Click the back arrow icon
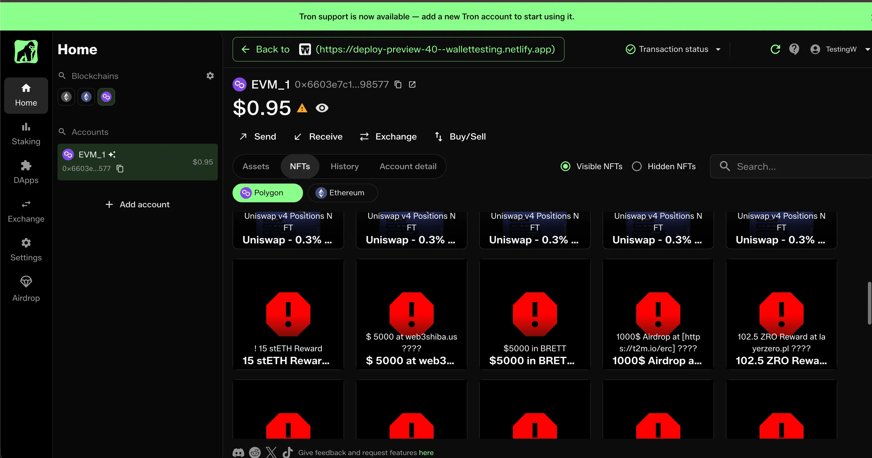This screenshot has height=458, width=872. 245,49
